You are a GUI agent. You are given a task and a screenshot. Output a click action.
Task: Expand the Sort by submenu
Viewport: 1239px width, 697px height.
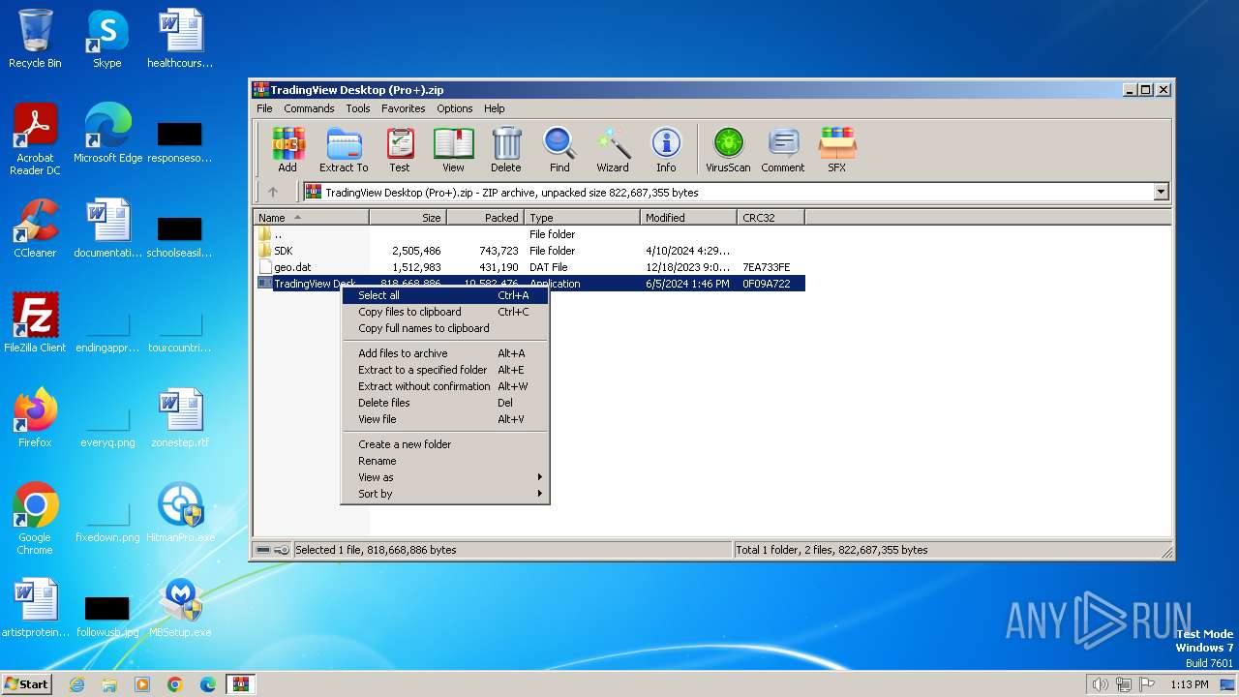click(445, 494)
